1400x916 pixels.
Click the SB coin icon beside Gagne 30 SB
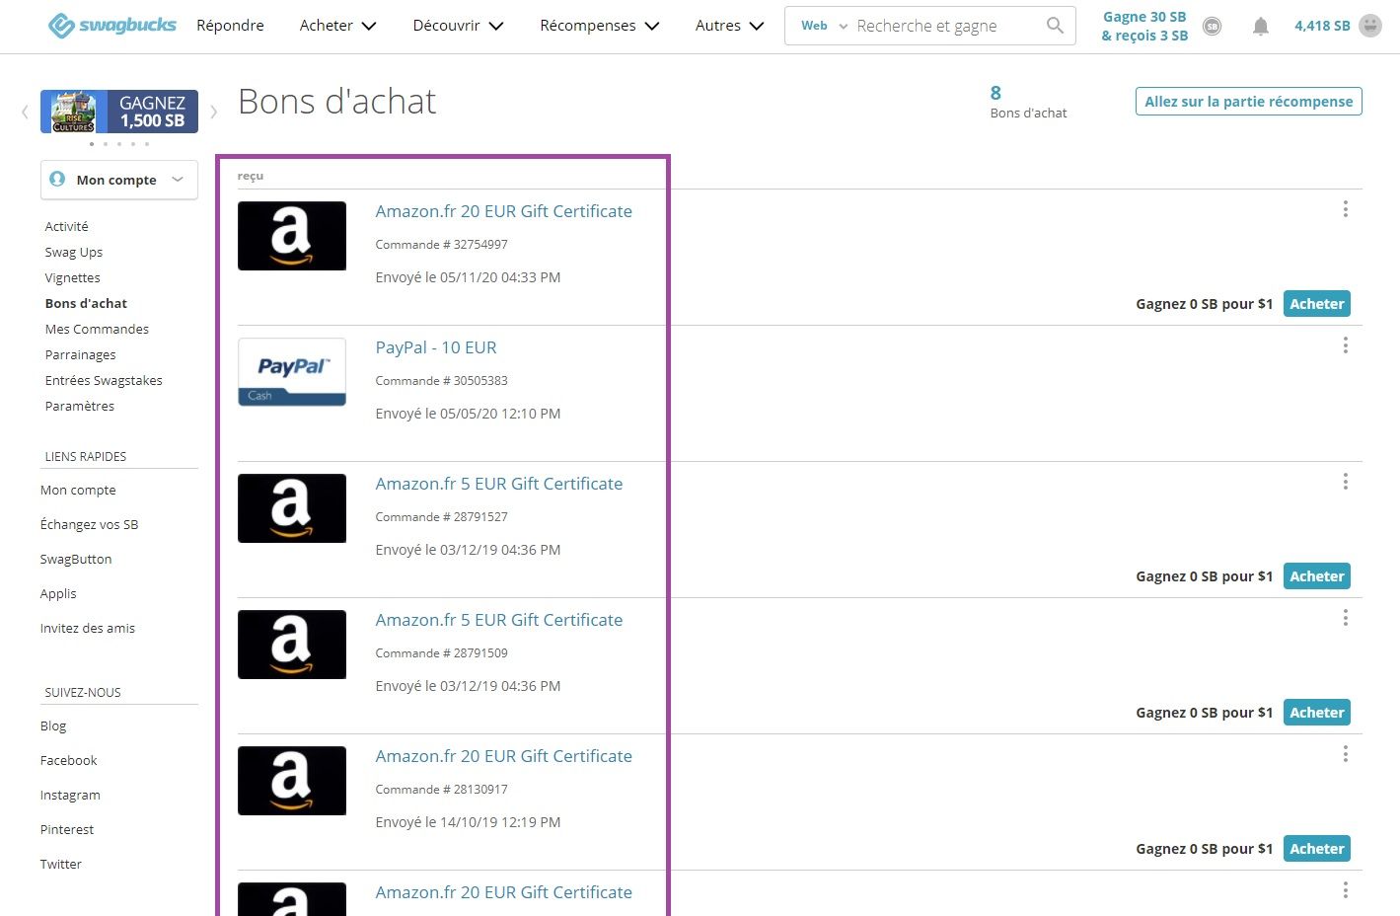tap(1213, 27)
